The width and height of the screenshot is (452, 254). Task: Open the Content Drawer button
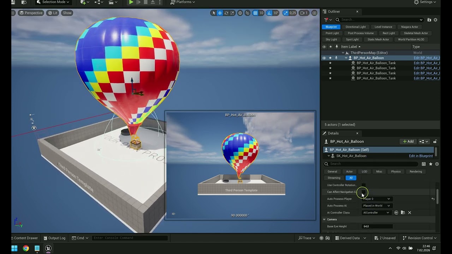(x=25, y=238)
